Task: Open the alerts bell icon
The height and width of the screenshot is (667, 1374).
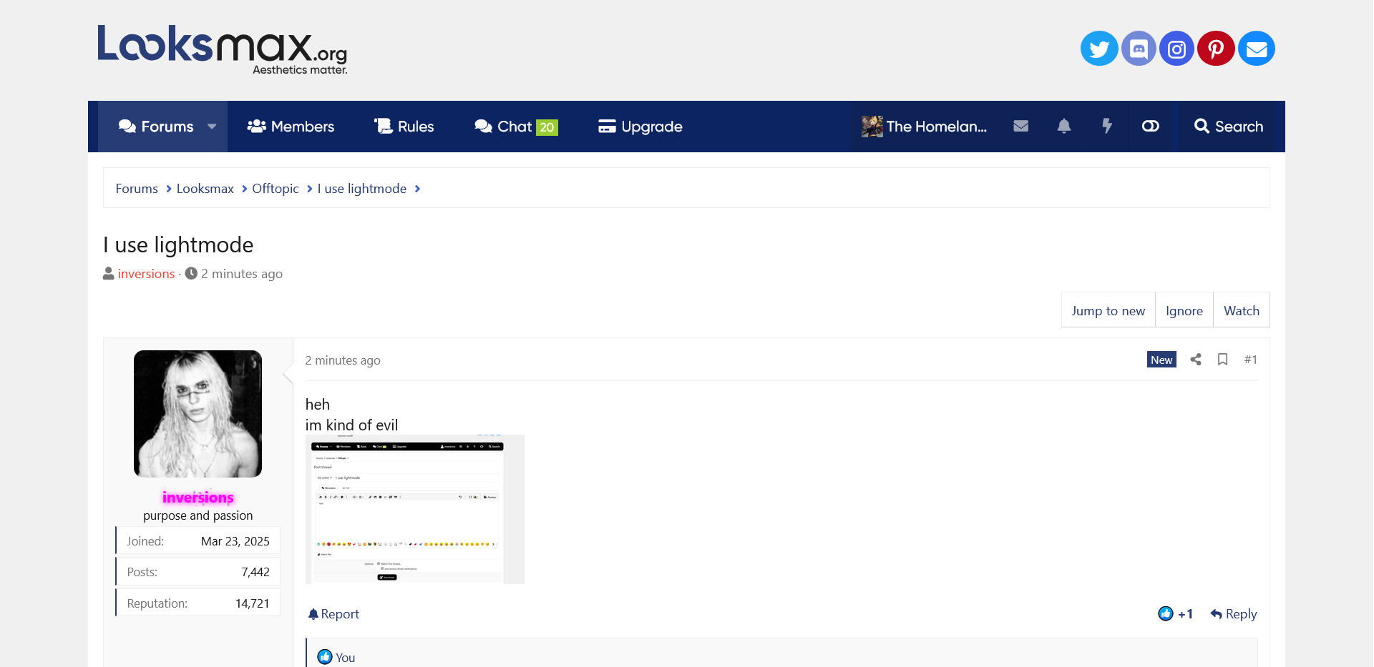Action: point(1064,127)
